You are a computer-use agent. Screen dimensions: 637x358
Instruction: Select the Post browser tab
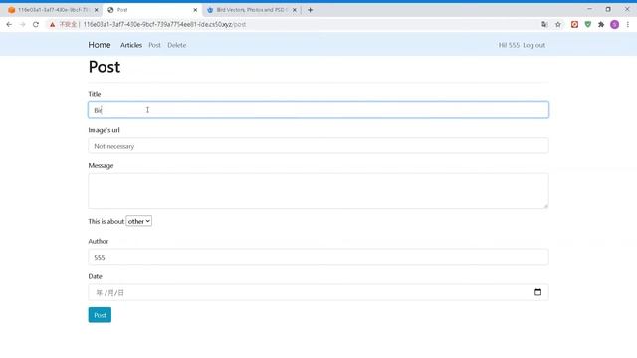point(152,10)
